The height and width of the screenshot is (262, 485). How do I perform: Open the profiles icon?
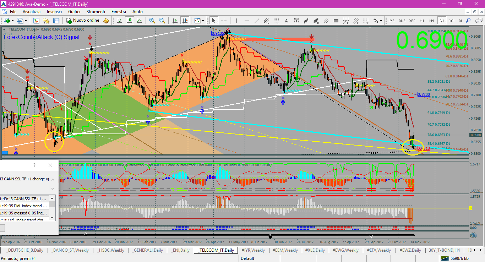pos(20,21)
